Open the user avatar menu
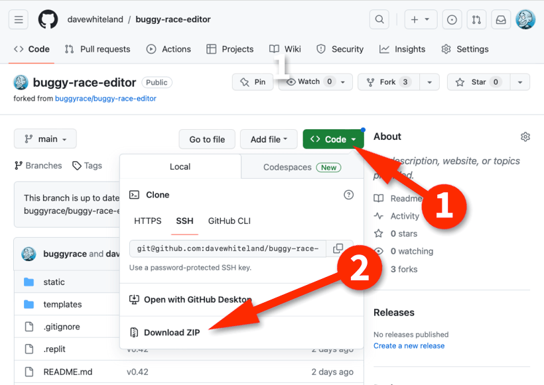Viewport: 544px width, 385px height. point(525,19)
